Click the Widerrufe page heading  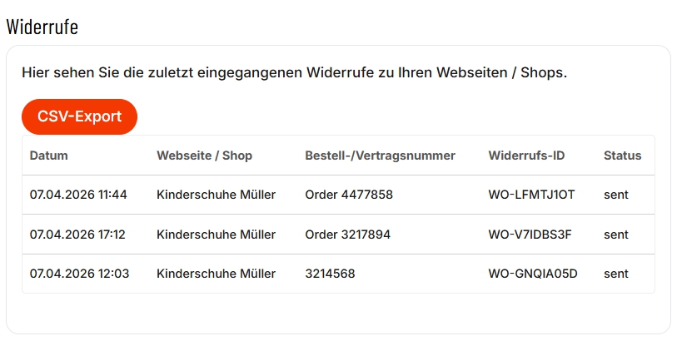pyautogui.click(x=42, y=27)
